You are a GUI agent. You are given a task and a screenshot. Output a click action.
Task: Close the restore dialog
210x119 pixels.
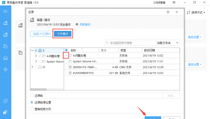tap(177, 12)
